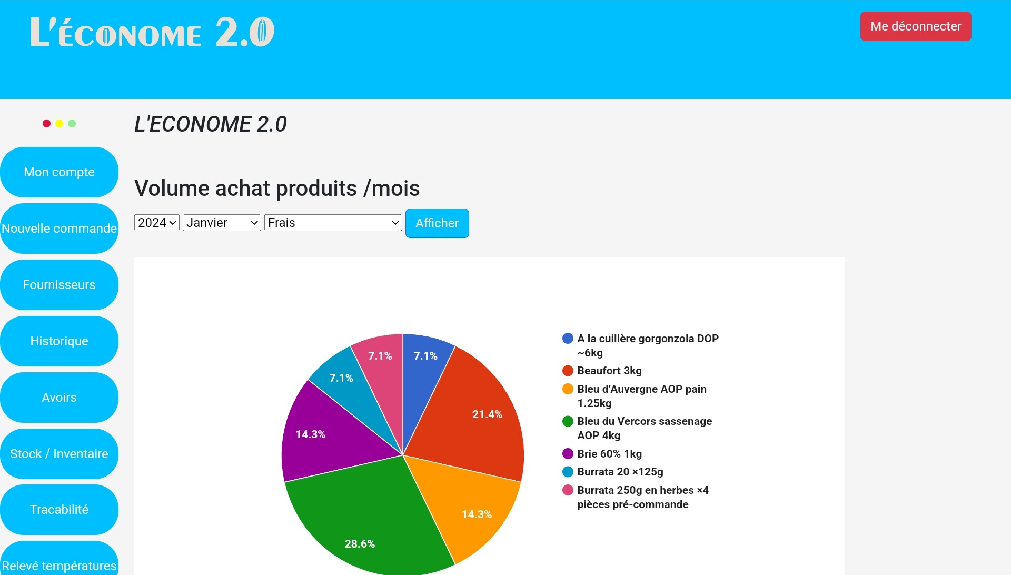Open Mon compte menu item
The image size is (1011, 575).
[59, 172]
